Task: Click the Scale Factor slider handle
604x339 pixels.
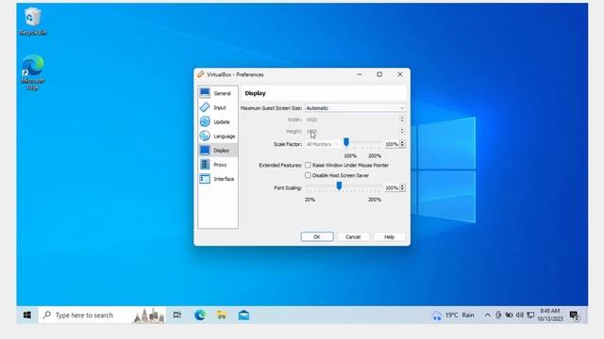Action: coord(346,142)
